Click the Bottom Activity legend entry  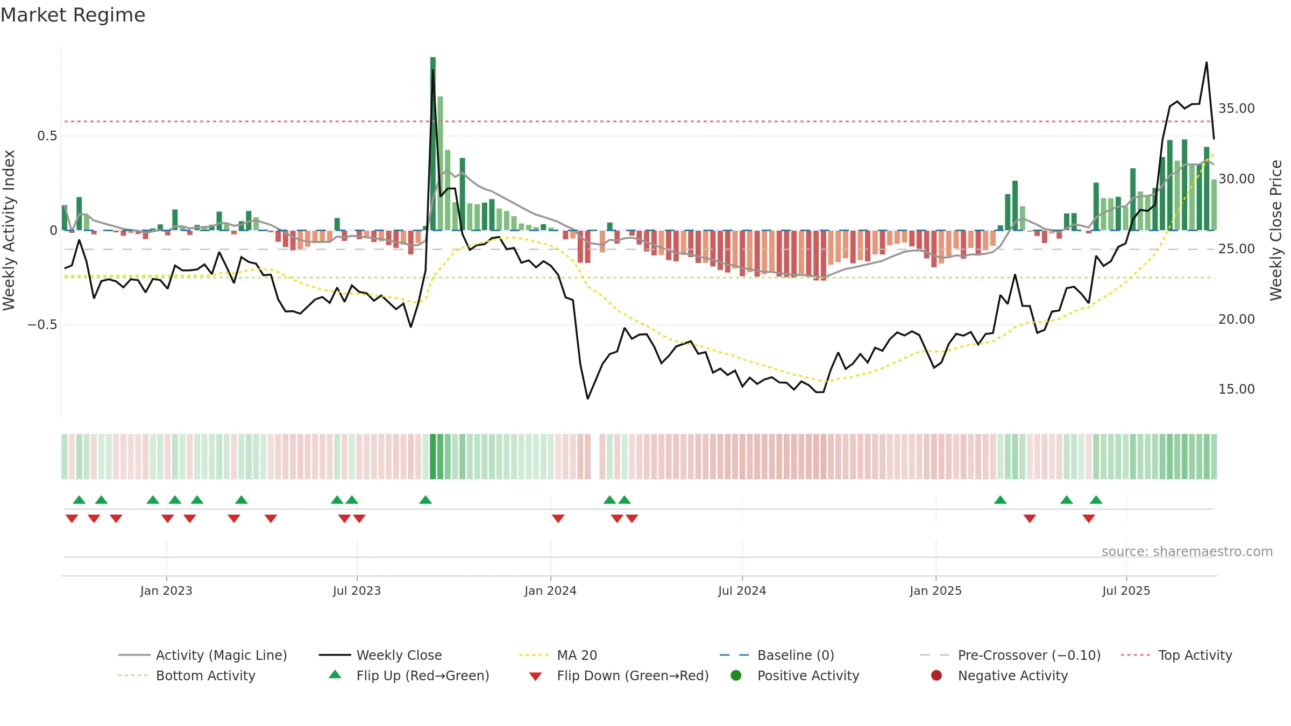click(187, 675)
